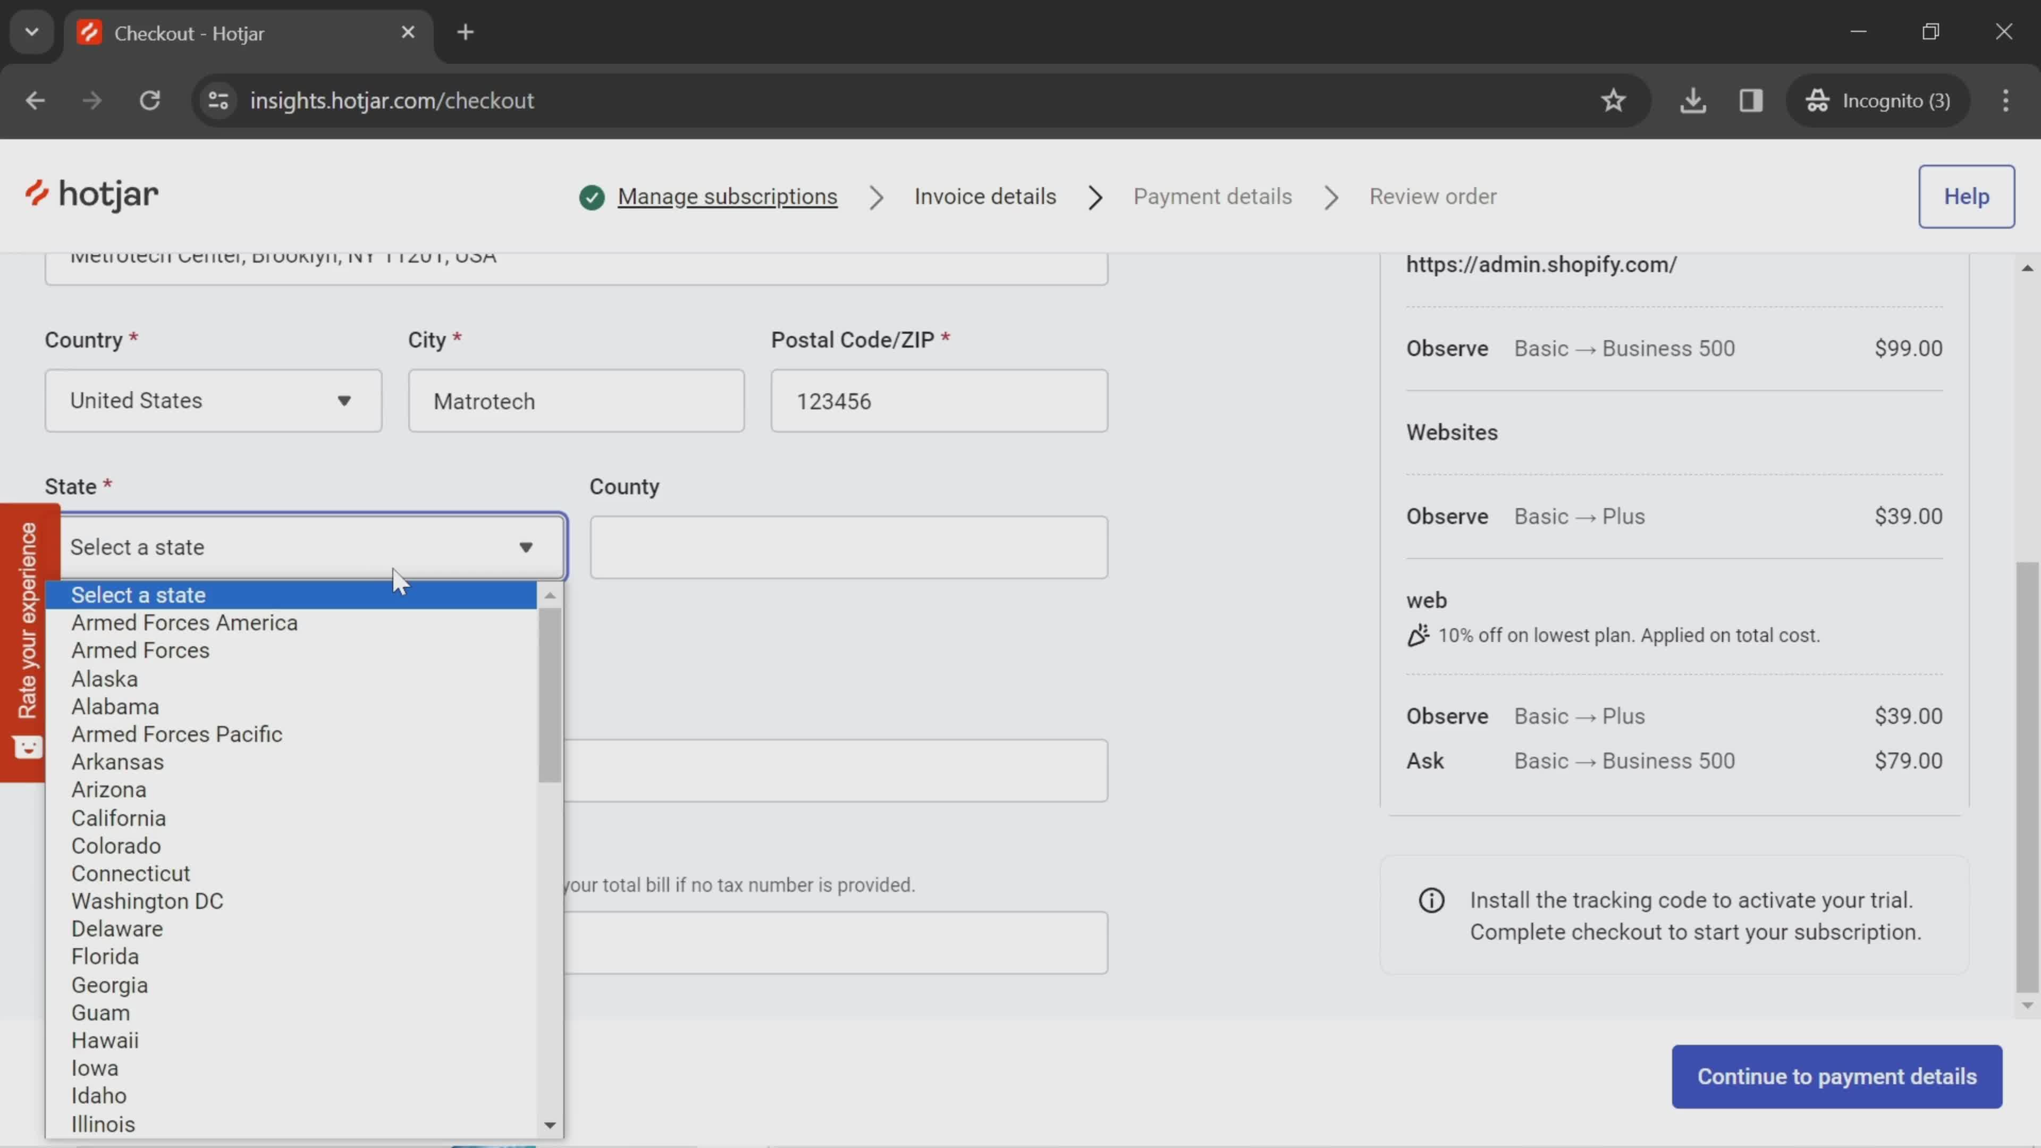The width and height of the screenshot is (2041, 1148).
Task: Open browser downloads
Action: (x=1692, y=100)
